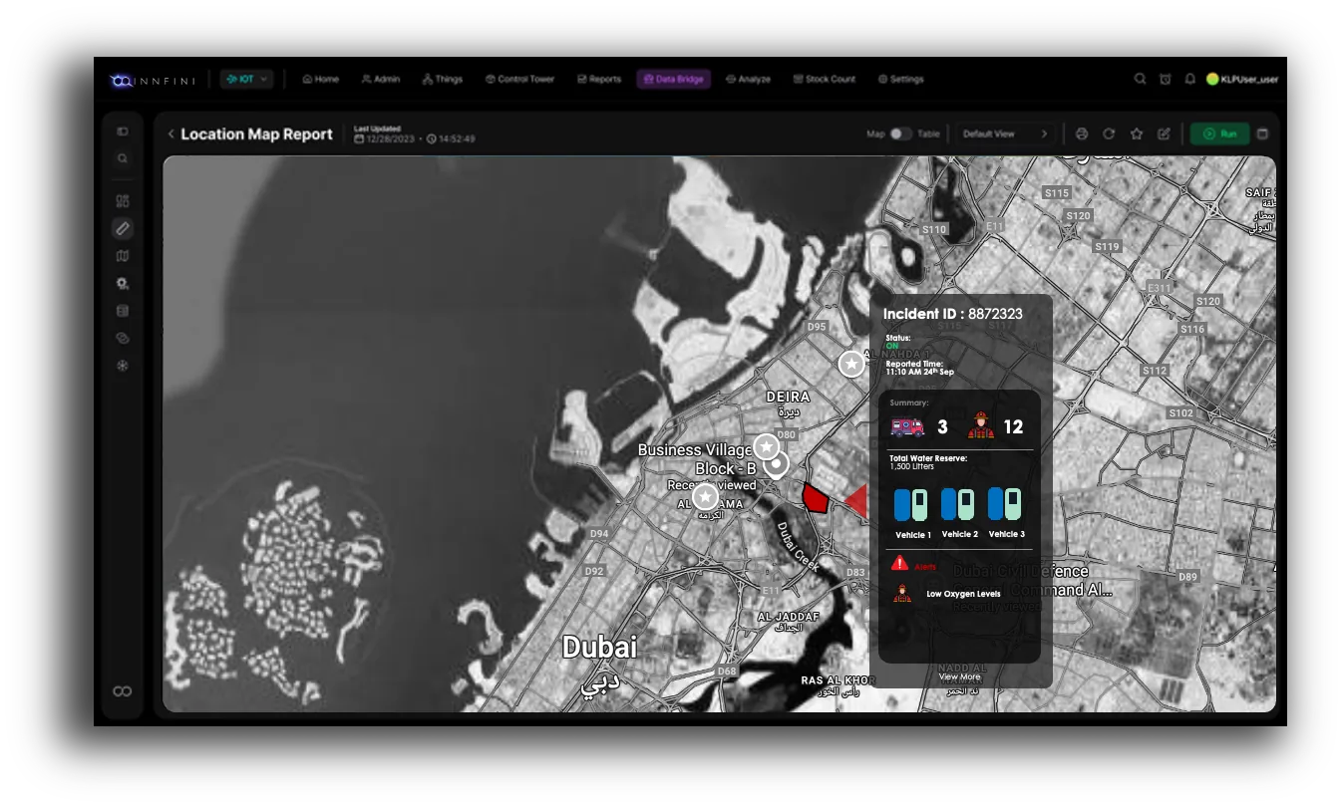This screenshot has width=1344, height=807.
Task: Click the window layout icon beside Run
Action: tap(1263, 134)
